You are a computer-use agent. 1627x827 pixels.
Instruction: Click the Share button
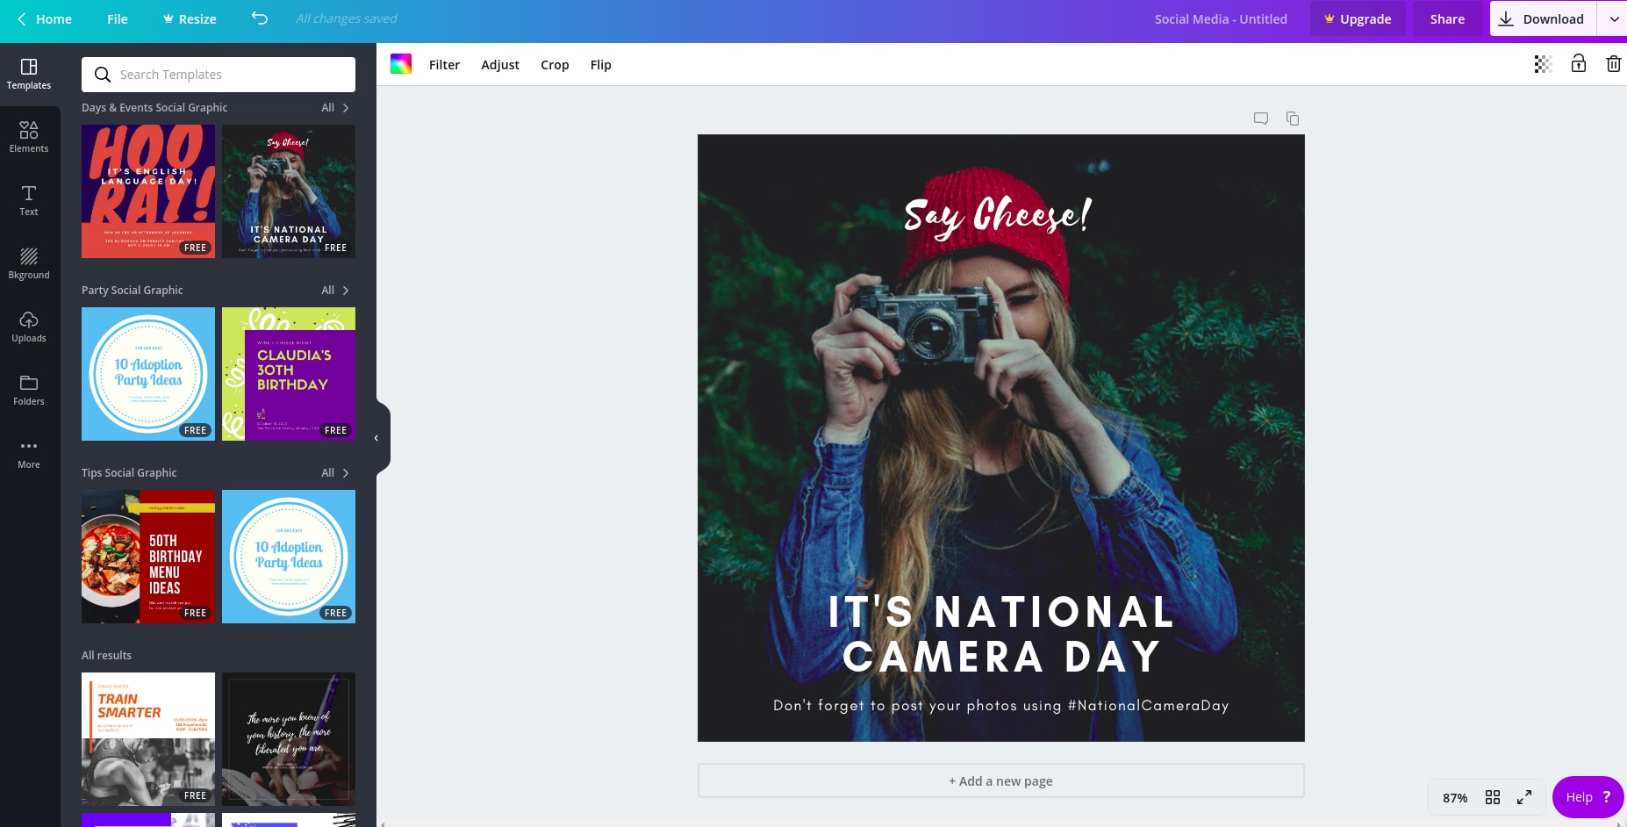[1447, 18]
